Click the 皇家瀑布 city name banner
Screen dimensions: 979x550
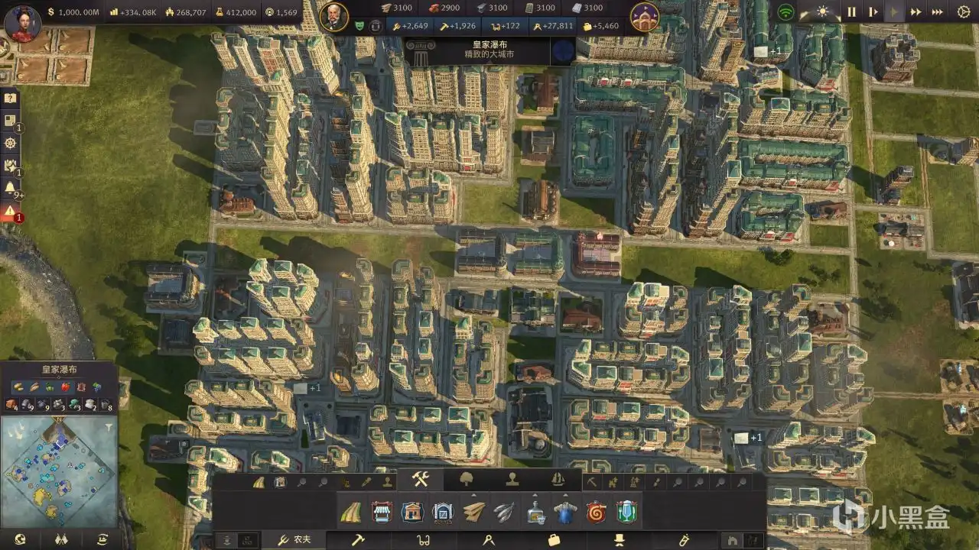point(489,50)
